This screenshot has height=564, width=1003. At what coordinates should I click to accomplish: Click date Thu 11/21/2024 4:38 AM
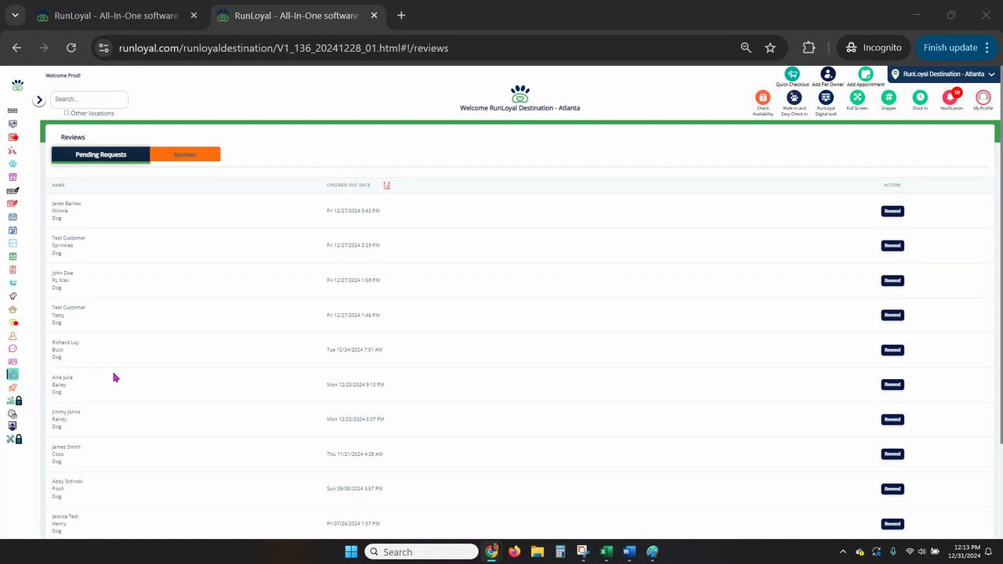coord(354,454)
